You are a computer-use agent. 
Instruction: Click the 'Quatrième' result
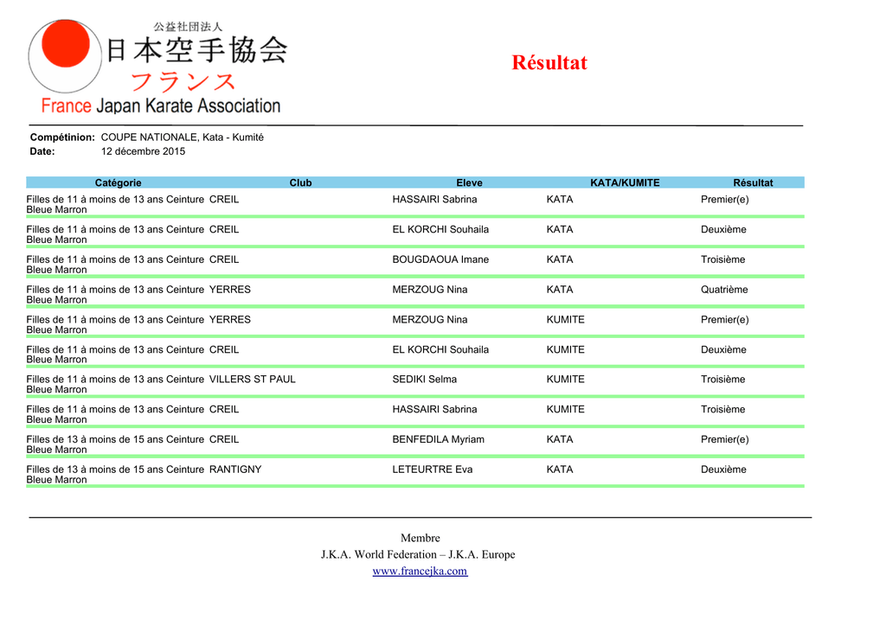click(724, 289)
